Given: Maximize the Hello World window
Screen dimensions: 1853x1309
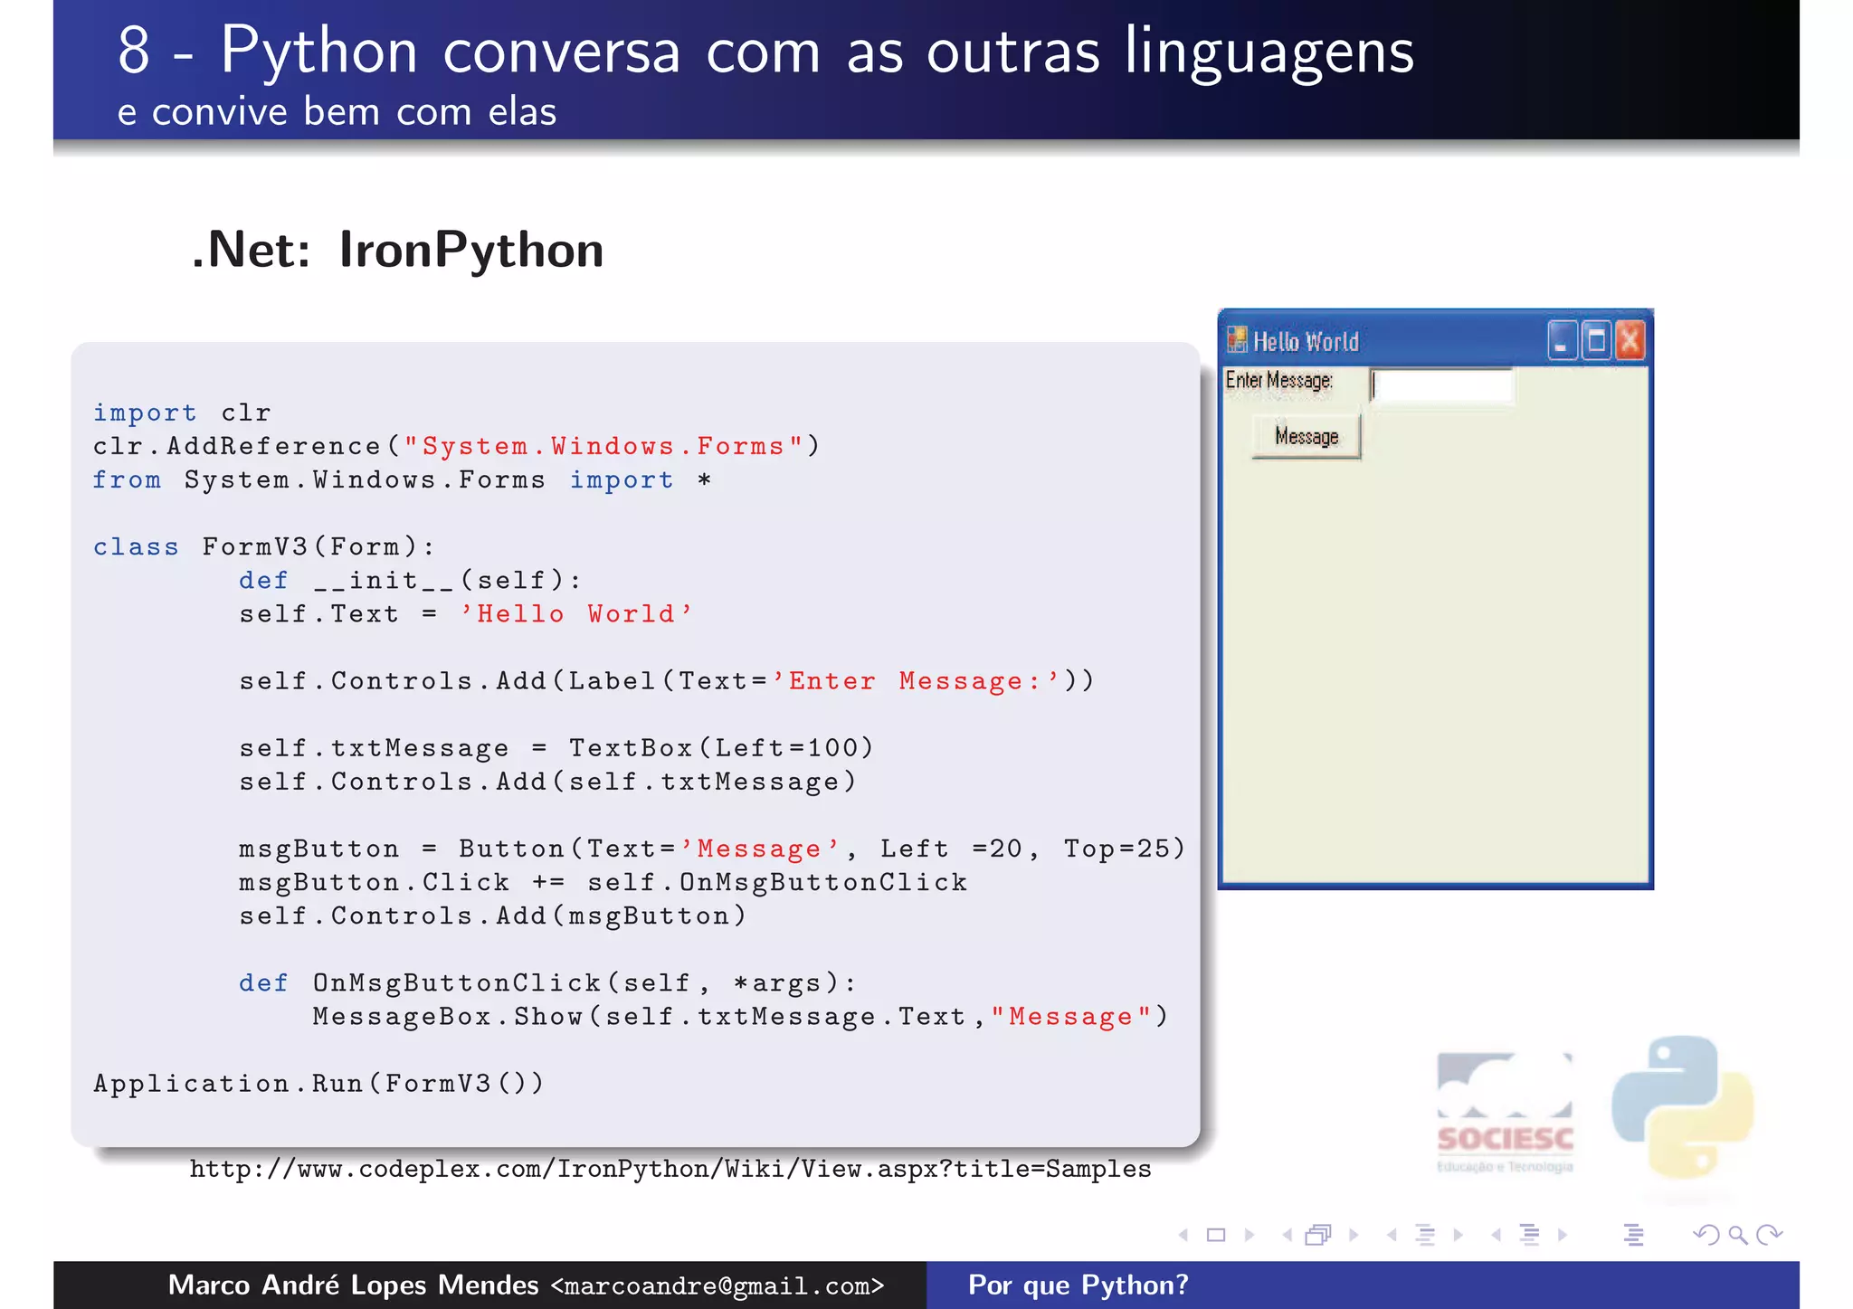Looking at the screenshot, I should point(1596,341).
